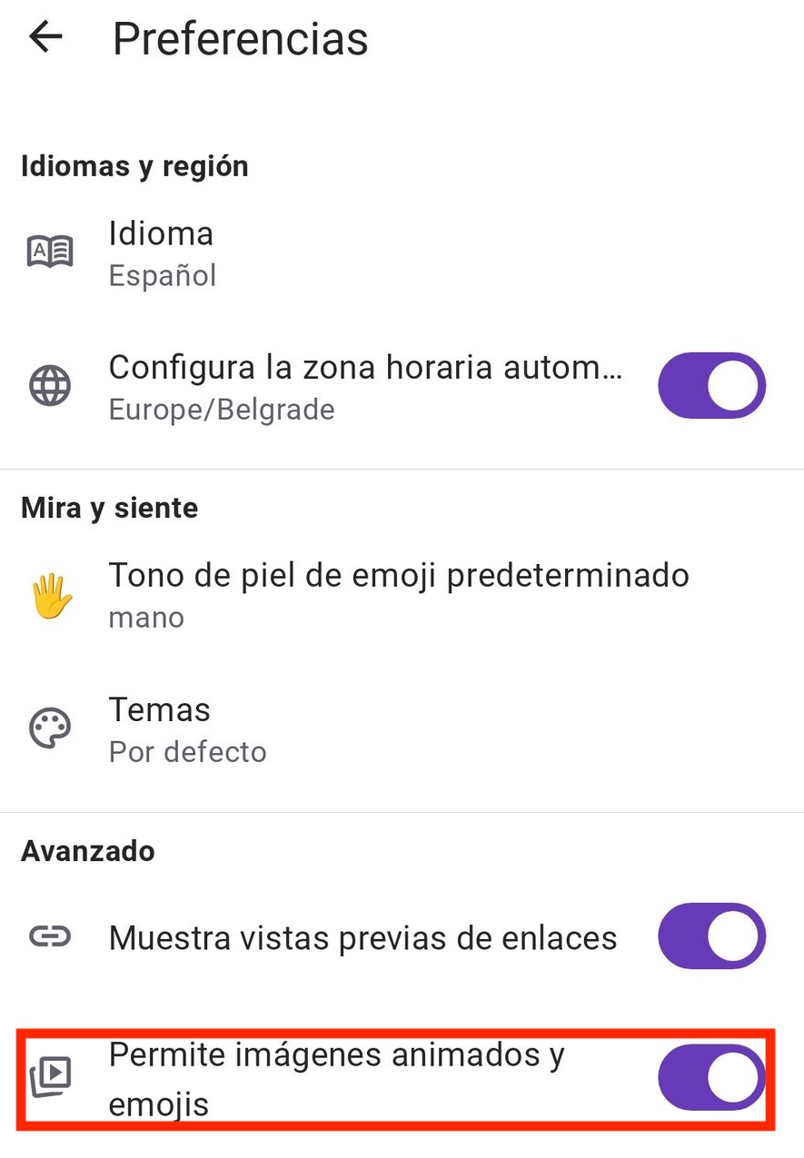
Task: Tap the animated images play icon
Action: pyautogui.click(x=50, y=1077)
